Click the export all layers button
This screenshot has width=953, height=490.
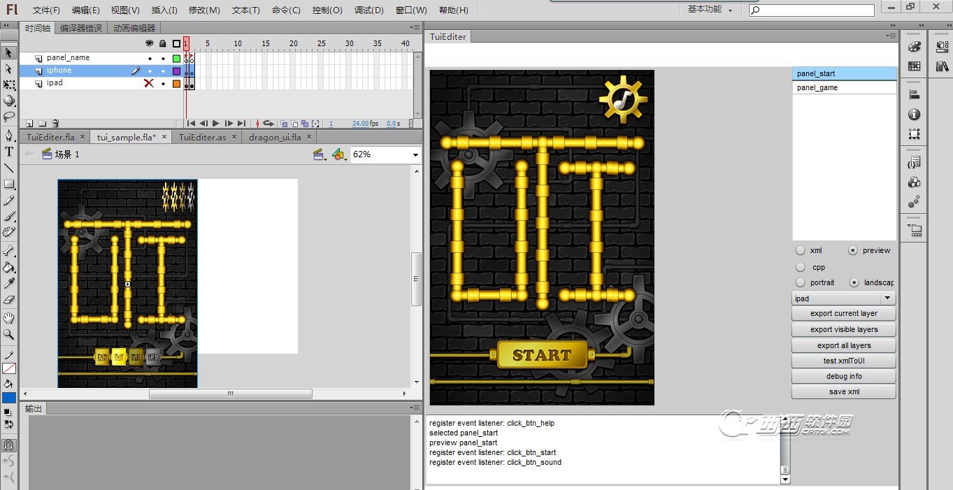pyautogui.click(x=843, y=345)
